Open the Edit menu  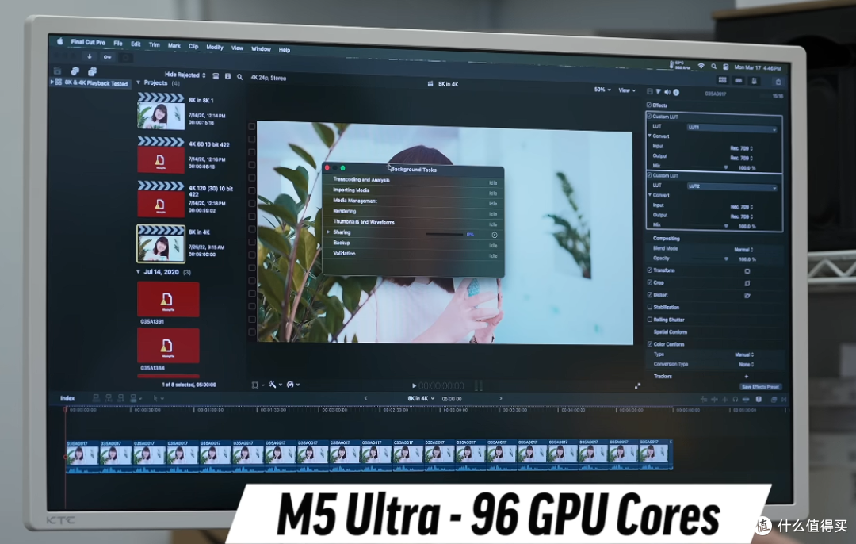(x=136, y=44)
